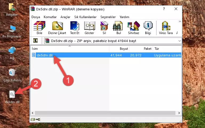This screenshot has height=128, width=205.
Task: Click the horizontal scrollbar left arrow
Action: click(x=33, y=113)
